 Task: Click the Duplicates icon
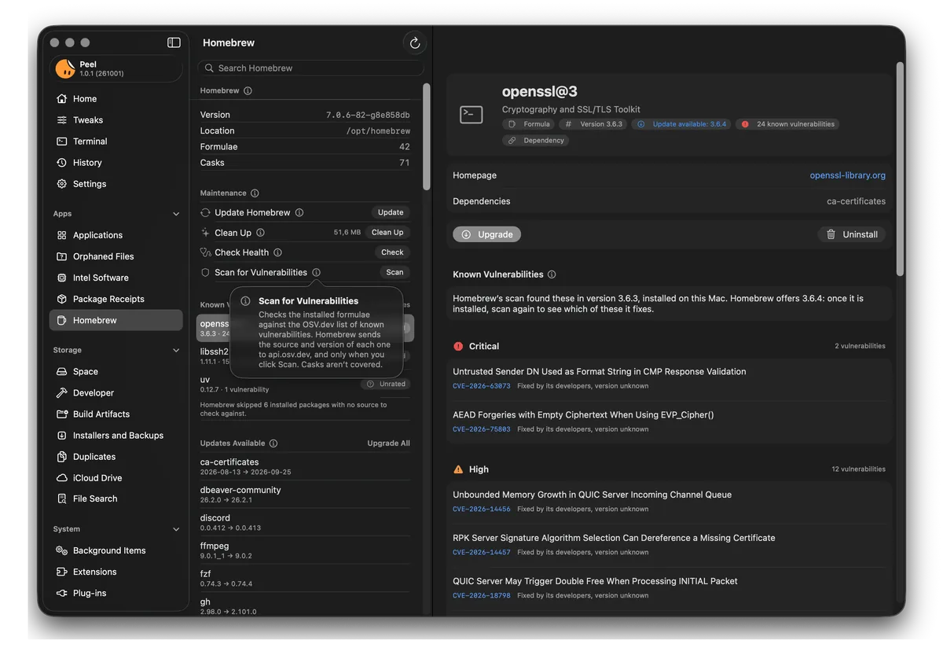tap(62, 456)
